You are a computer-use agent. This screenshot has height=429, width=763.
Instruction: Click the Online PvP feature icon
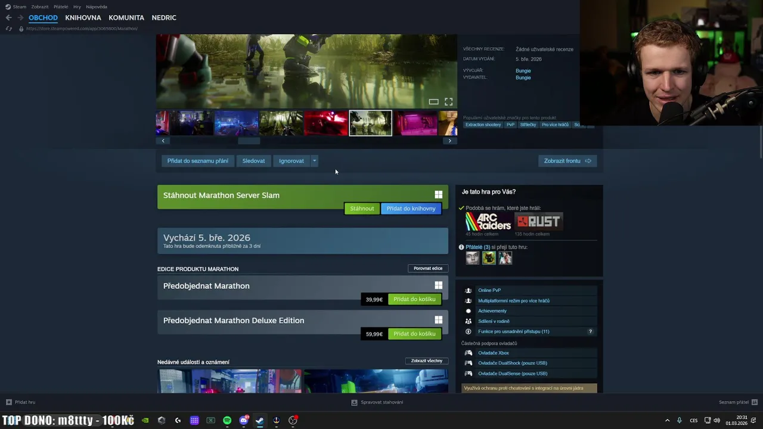coord(468,291)
